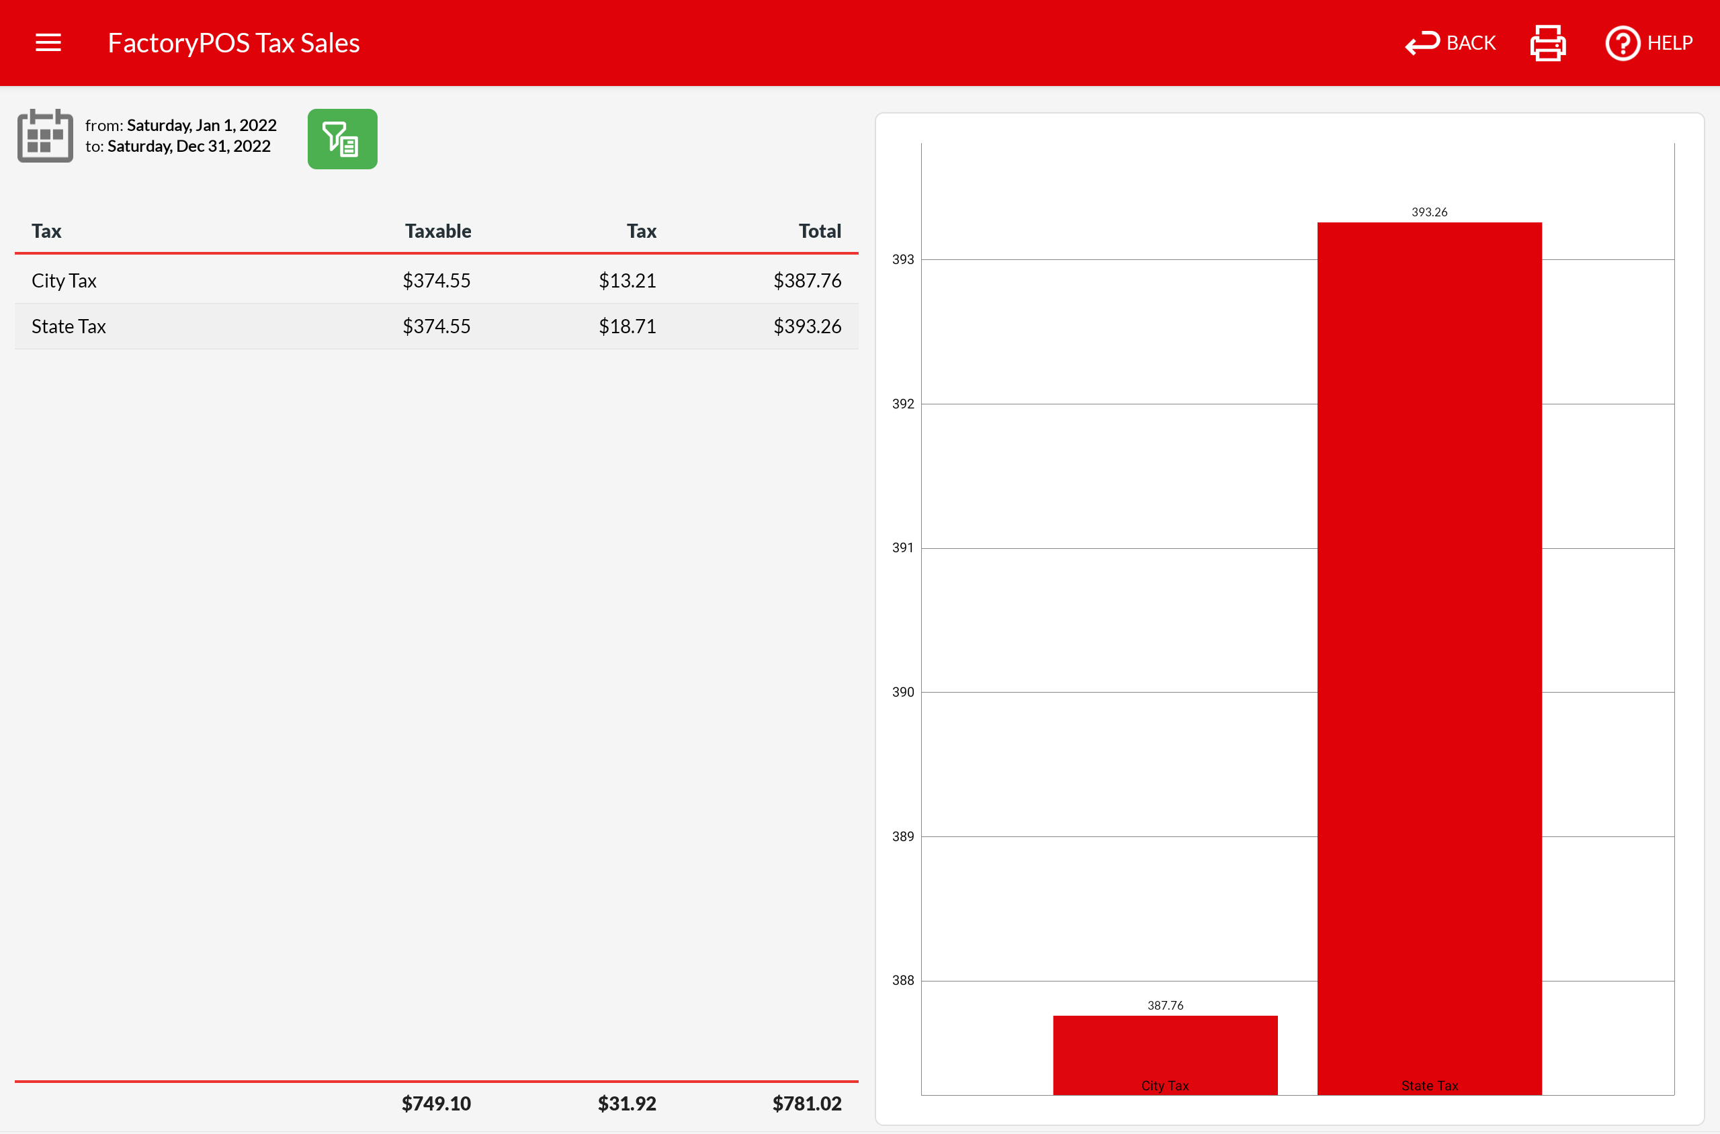Viewport: 1720px width, 1134px height.
Task: Open the calendar date range picker
Action: (45, 136)
